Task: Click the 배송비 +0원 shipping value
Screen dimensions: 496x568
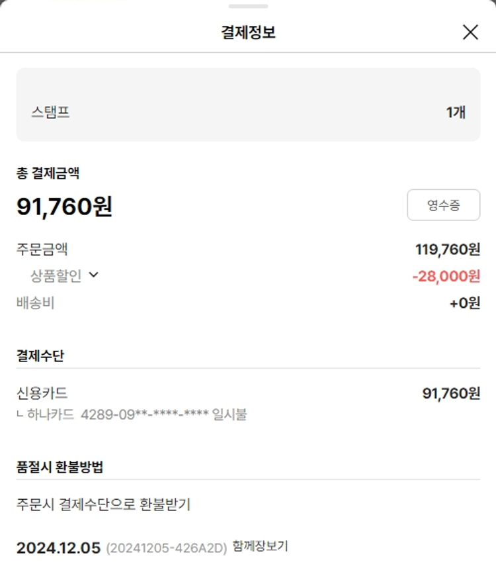Action: (464, 303)
